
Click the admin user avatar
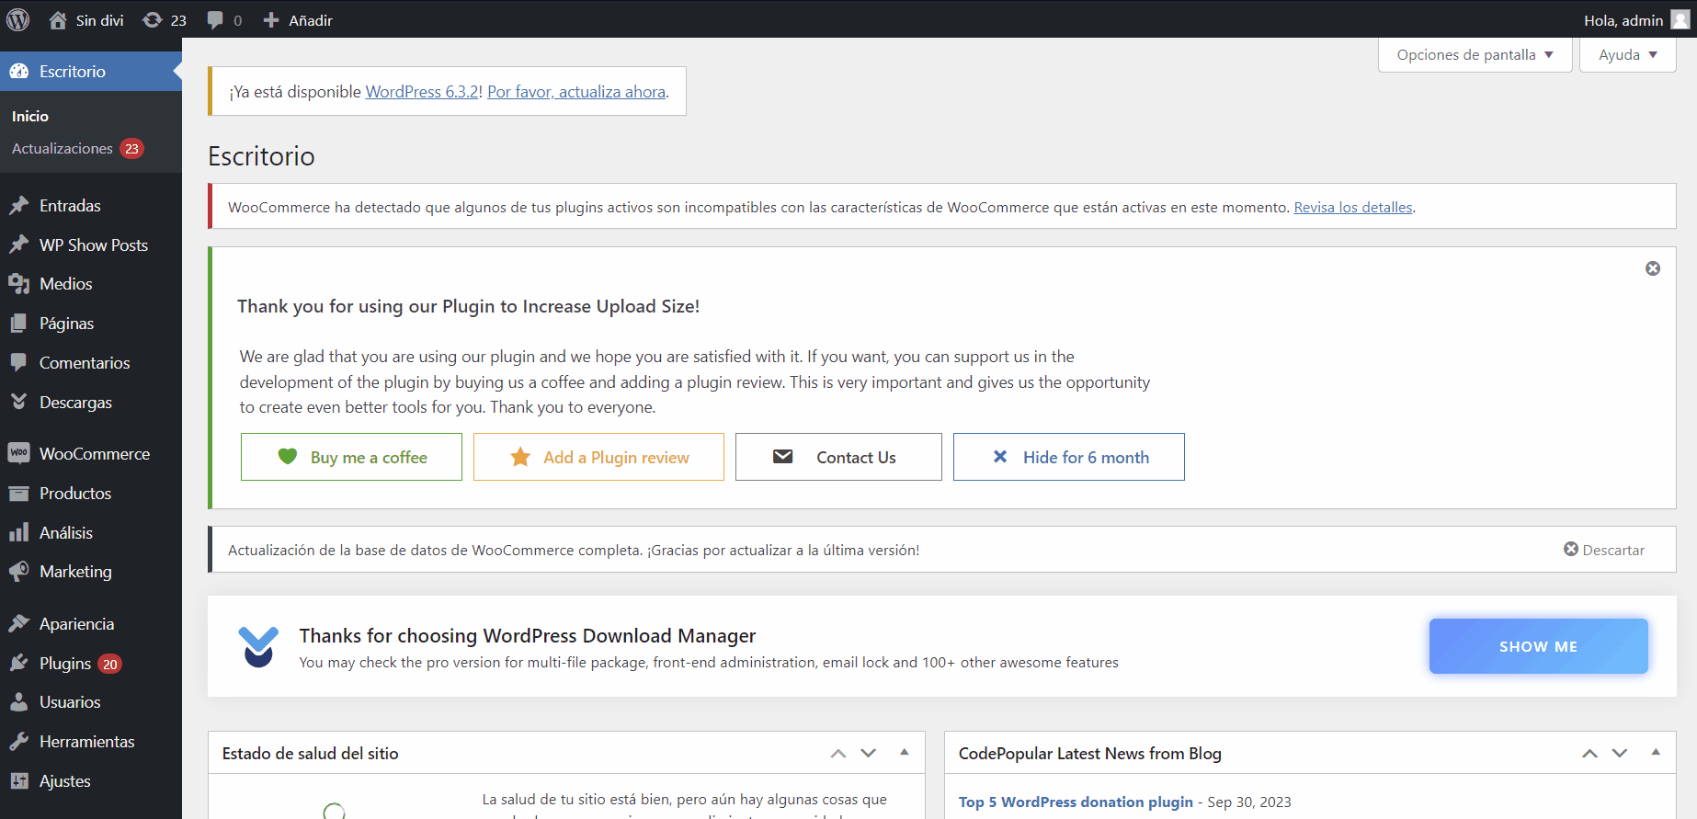(x=1680, y=20)
